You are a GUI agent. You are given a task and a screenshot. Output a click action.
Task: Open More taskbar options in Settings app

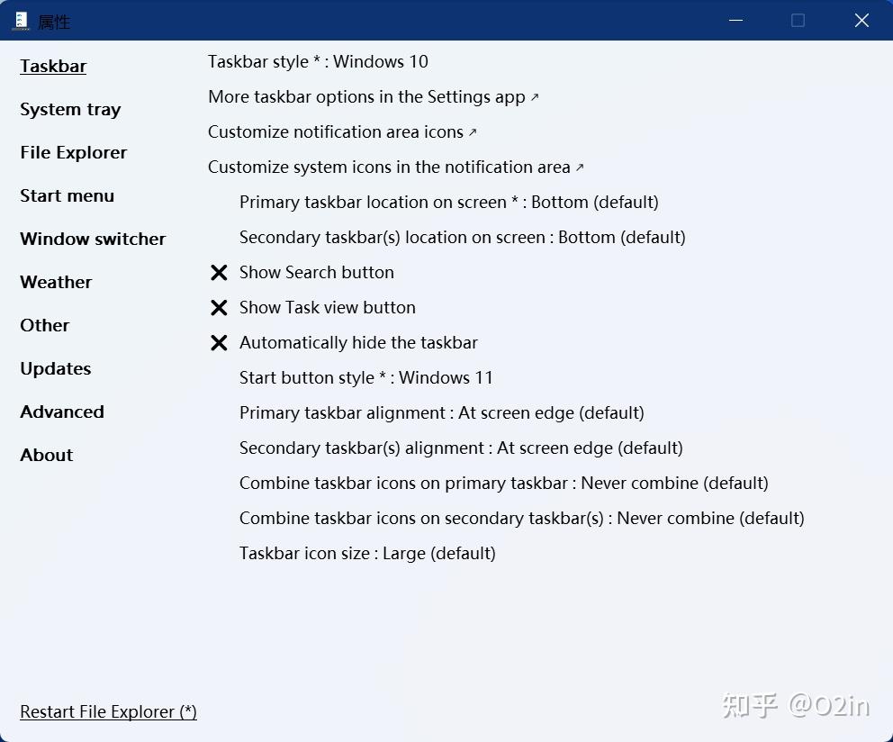click(x=373, y=97)
